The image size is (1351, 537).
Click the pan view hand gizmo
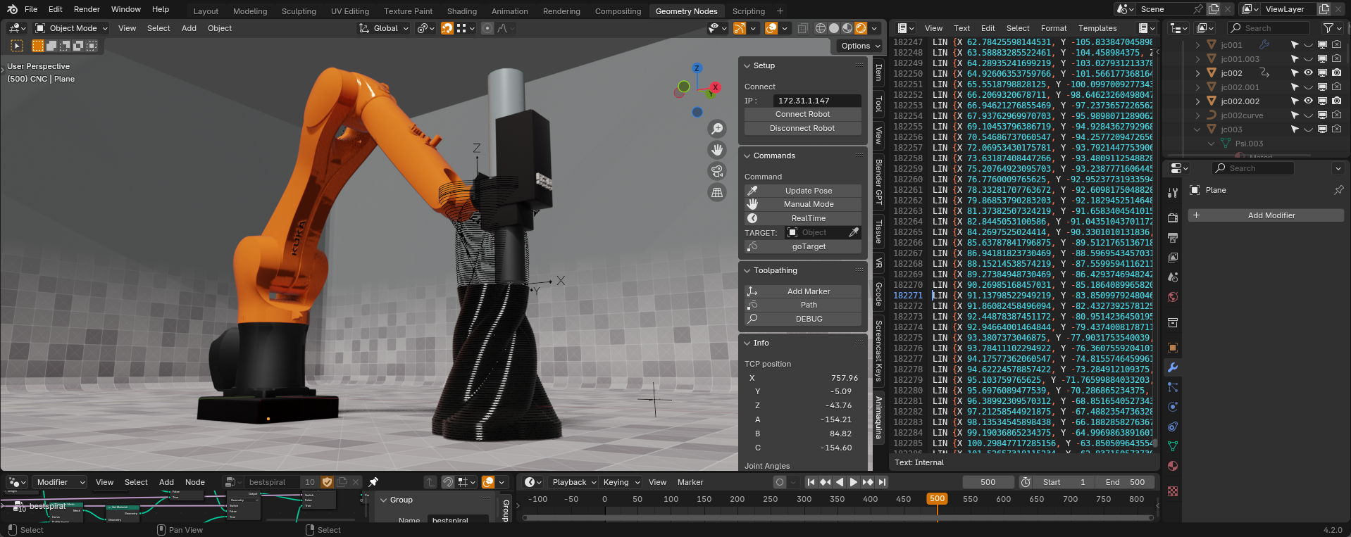[717, 150]
